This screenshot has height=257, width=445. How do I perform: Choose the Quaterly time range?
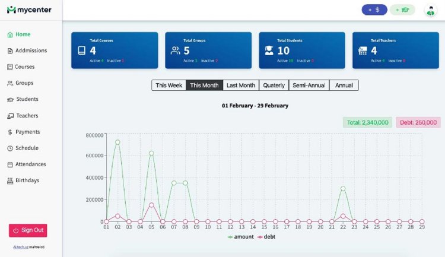pos(274,85)
